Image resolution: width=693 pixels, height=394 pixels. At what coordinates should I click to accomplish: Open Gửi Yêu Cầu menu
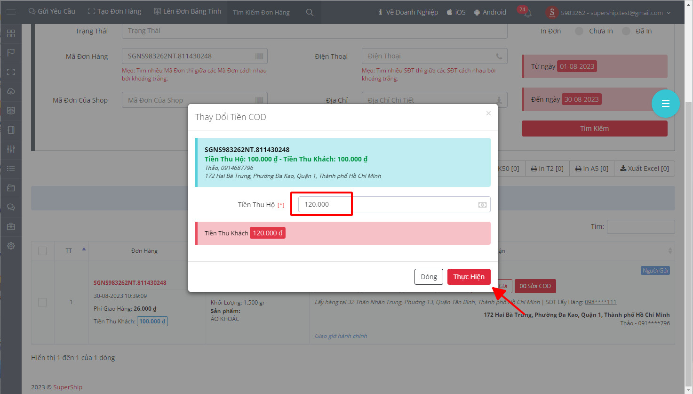click(52, 11)
